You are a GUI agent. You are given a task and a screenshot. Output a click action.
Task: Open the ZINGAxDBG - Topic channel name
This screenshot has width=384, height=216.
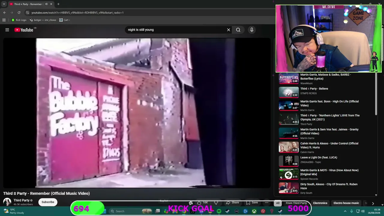tap(311, 162)
